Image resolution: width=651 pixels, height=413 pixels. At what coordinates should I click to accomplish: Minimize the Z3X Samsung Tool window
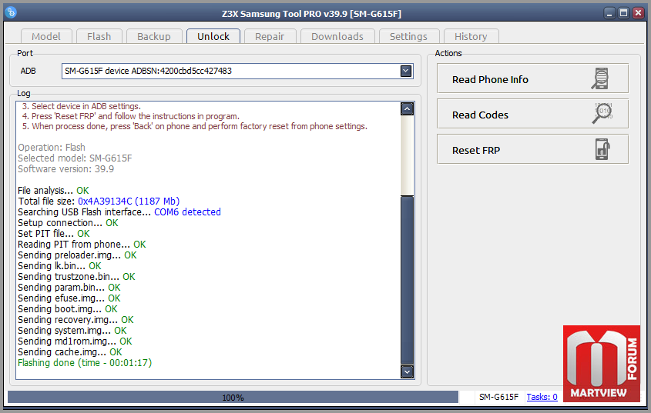click(609, 13)
